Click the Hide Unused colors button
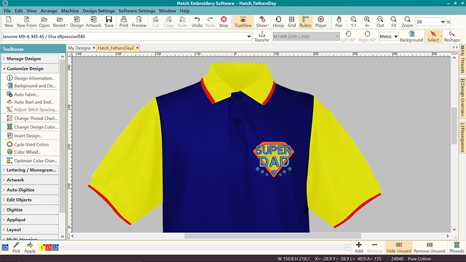The height and width of the screenshot is (262, 466). [x=398, y=248]
